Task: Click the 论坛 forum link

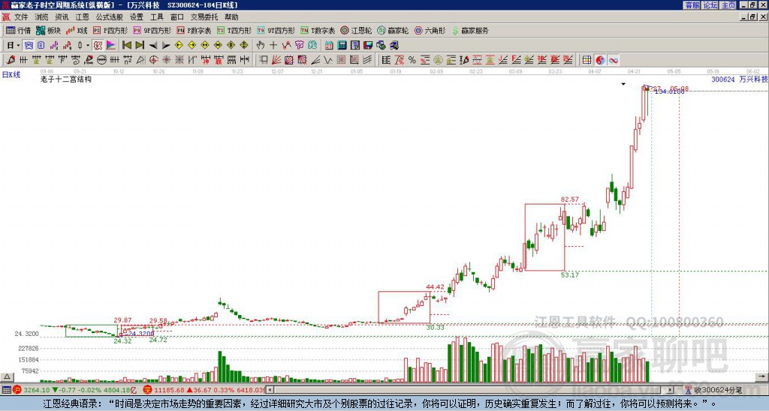Action: tap(710, 5)
